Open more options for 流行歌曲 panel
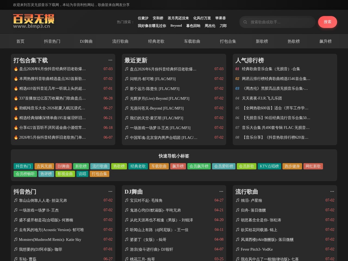Viewport: 348px width, 261px height. coord(332,191)
